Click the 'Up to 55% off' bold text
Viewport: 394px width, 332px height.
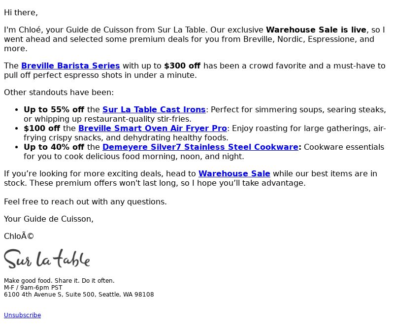[54, 109]
